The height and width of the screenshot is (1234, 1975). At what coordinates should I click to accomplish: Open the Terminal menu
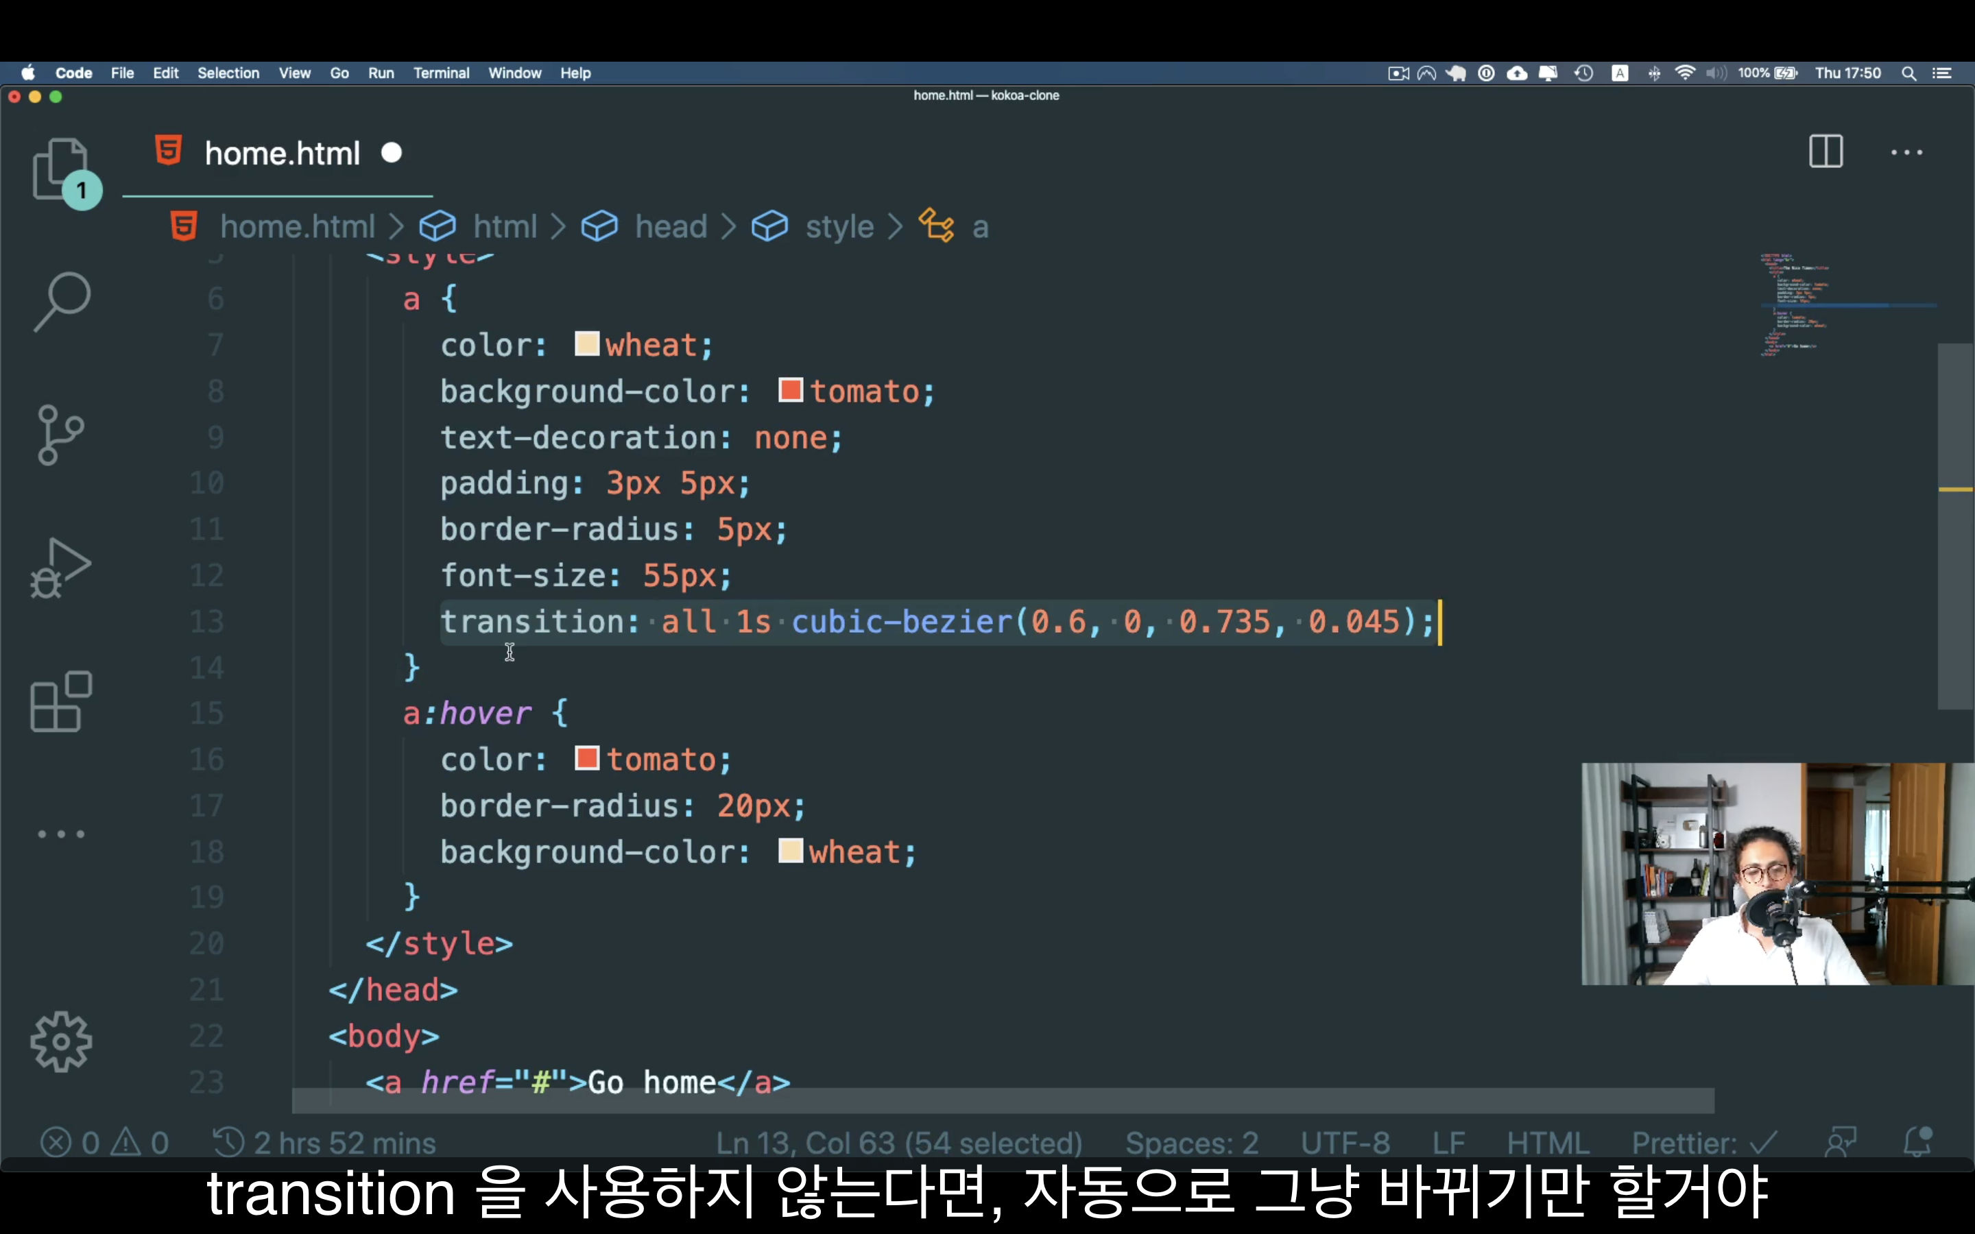[441, 73]
